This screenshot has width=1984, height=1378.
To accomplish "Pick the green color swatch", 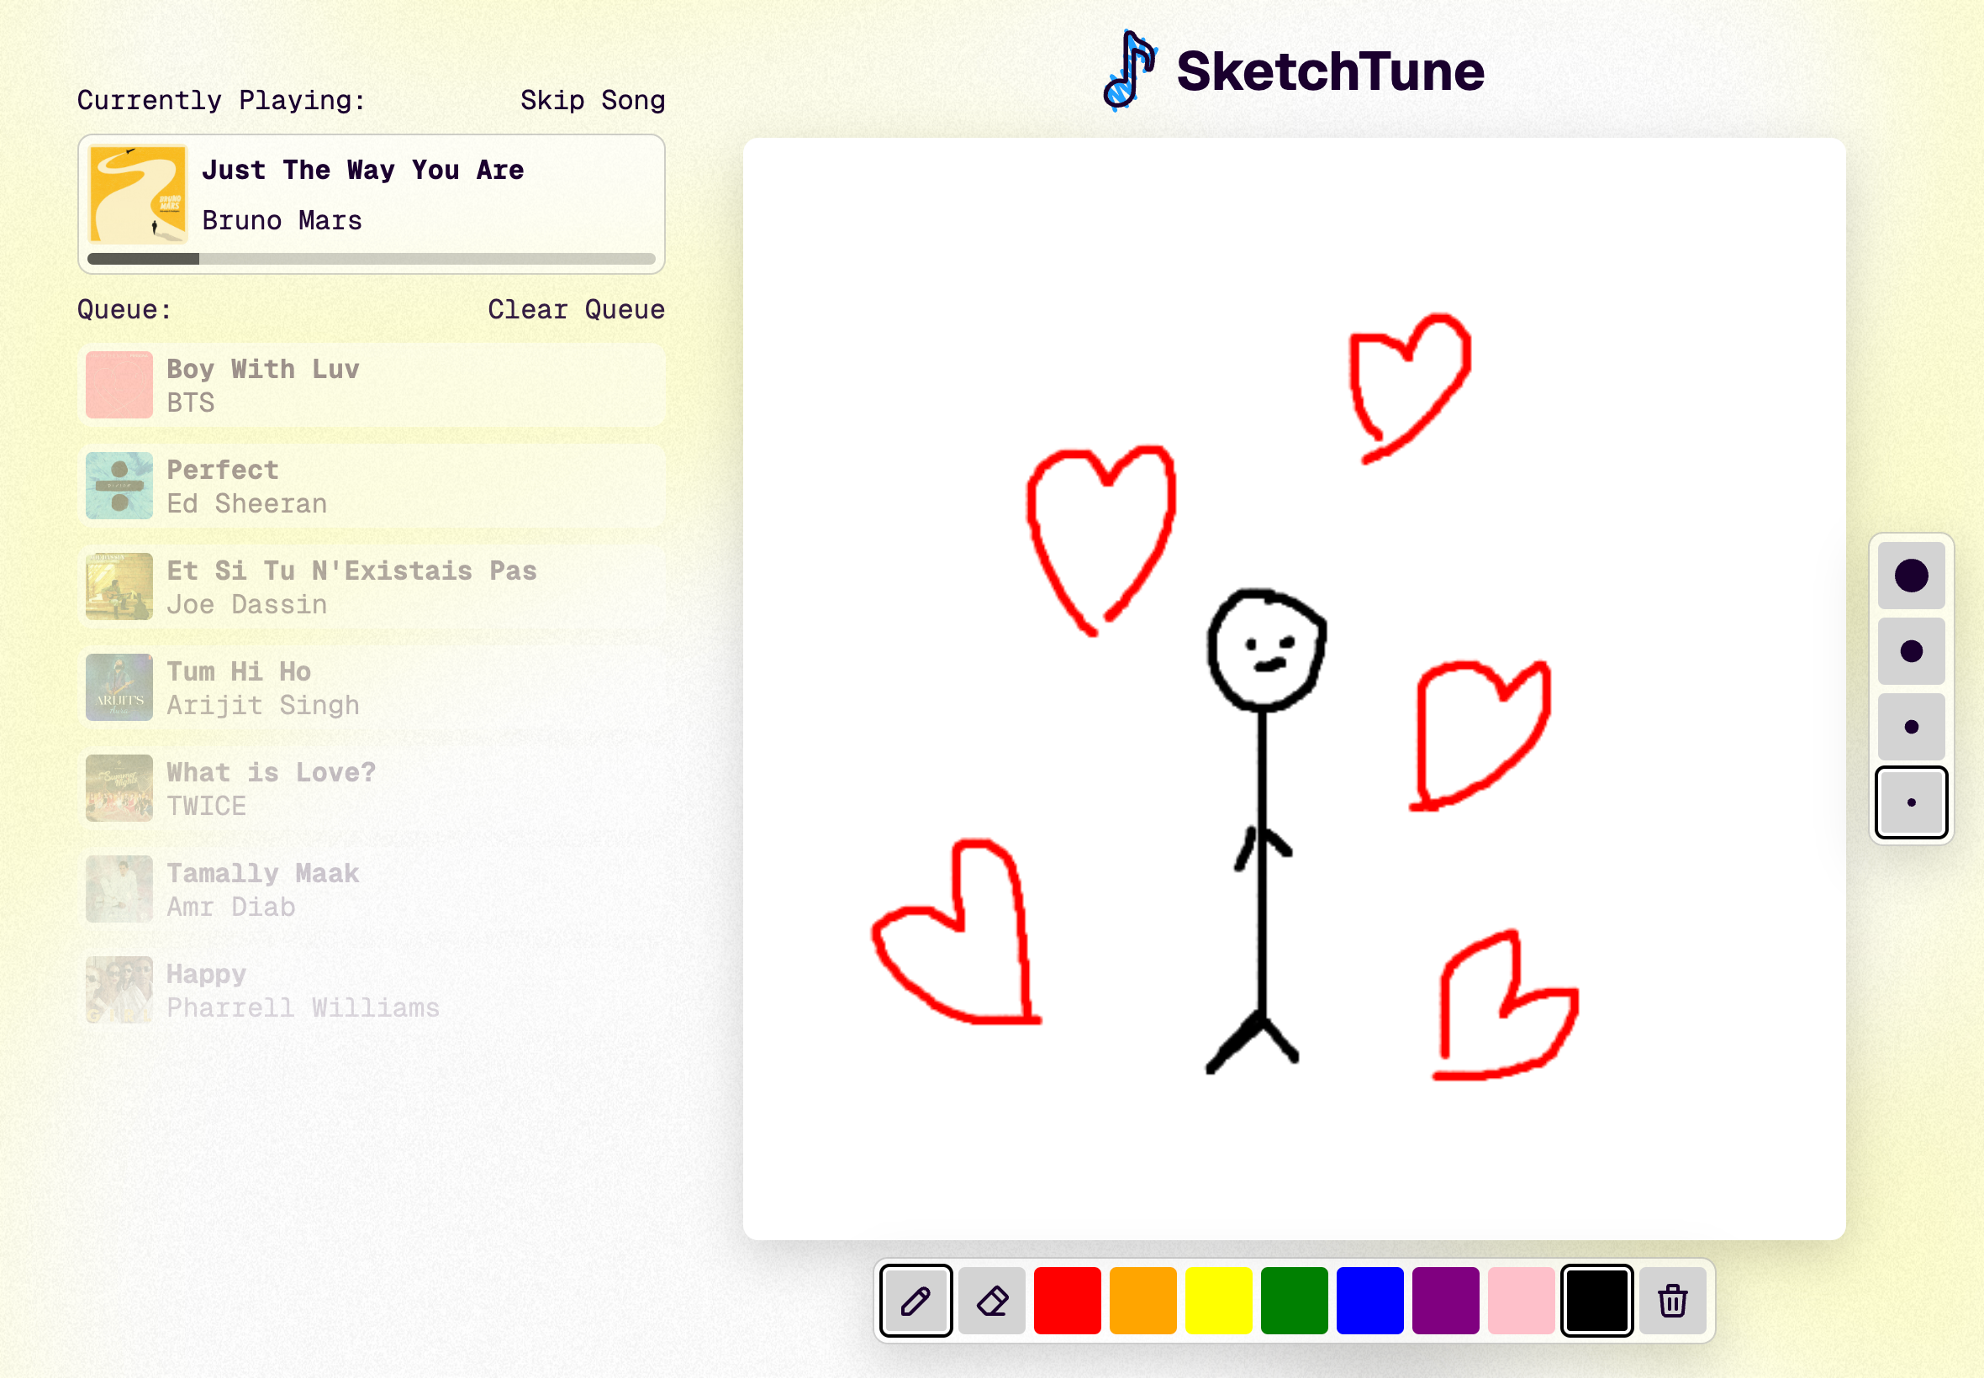I will pyautogui.click(x=1294, y=1301).
